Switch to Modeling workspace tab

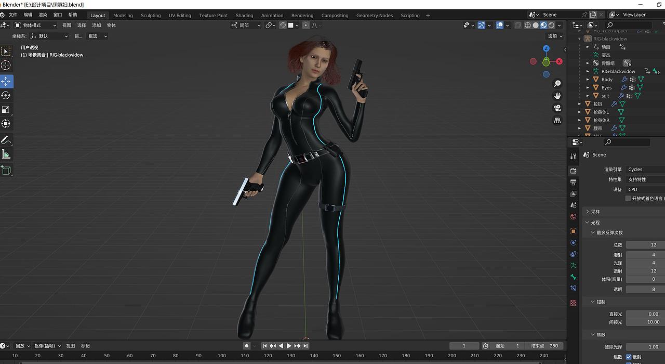[x=123, y=15]
